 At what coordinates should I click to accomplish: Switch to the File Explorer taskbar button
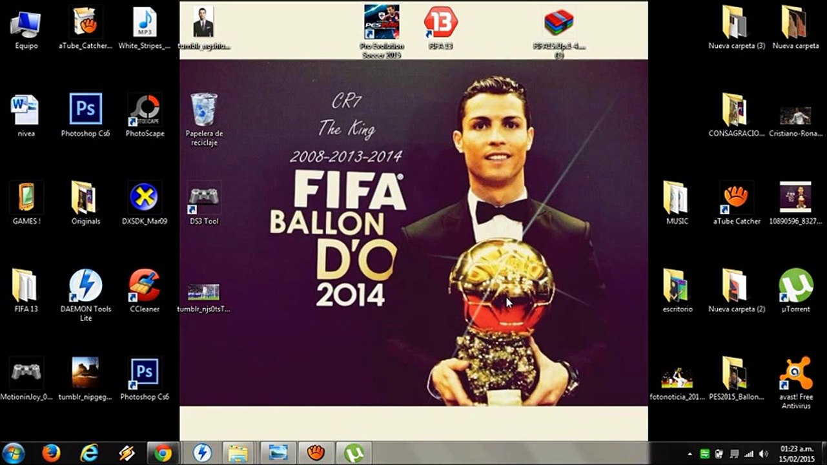pyautogui.click(x=240, y=453)
